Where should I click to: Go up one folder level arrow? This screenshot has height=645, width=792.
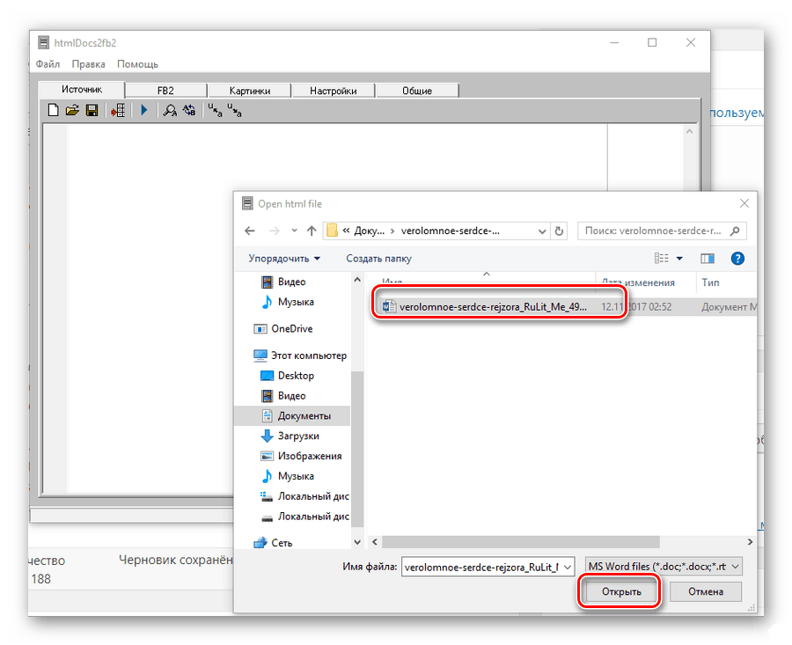click(312, 231)
